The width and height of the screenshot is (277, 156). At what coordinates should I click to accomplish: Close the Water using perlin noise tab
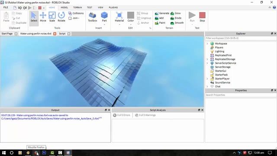click(55, 34)
